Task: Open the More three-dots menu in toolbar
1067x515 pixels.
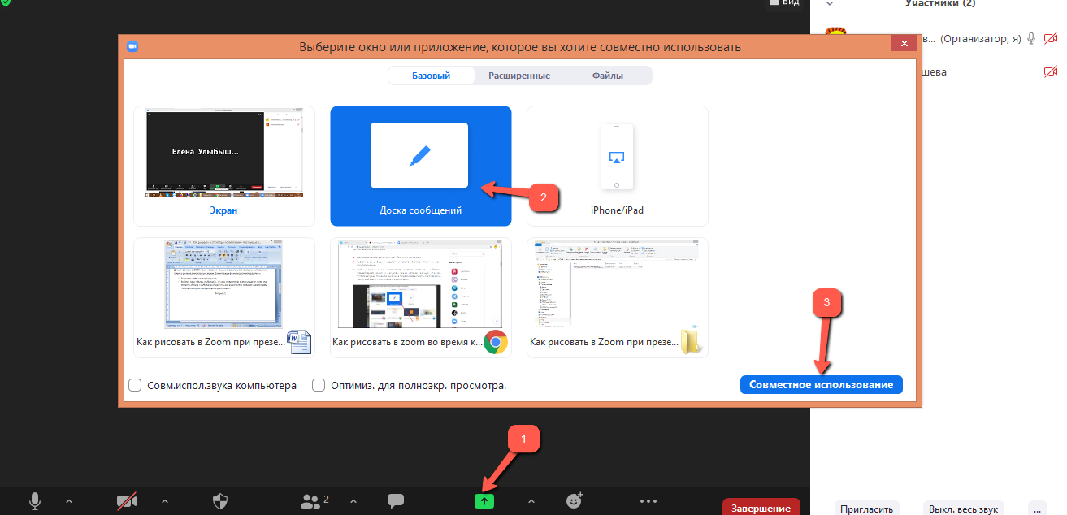Action: pos(648,501)
